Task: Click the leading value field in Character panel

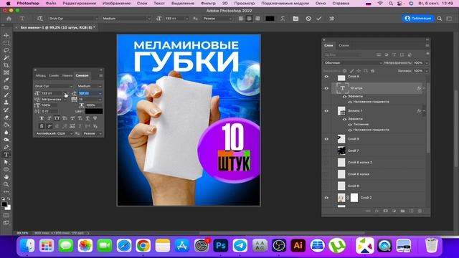Action: (88, 93)
